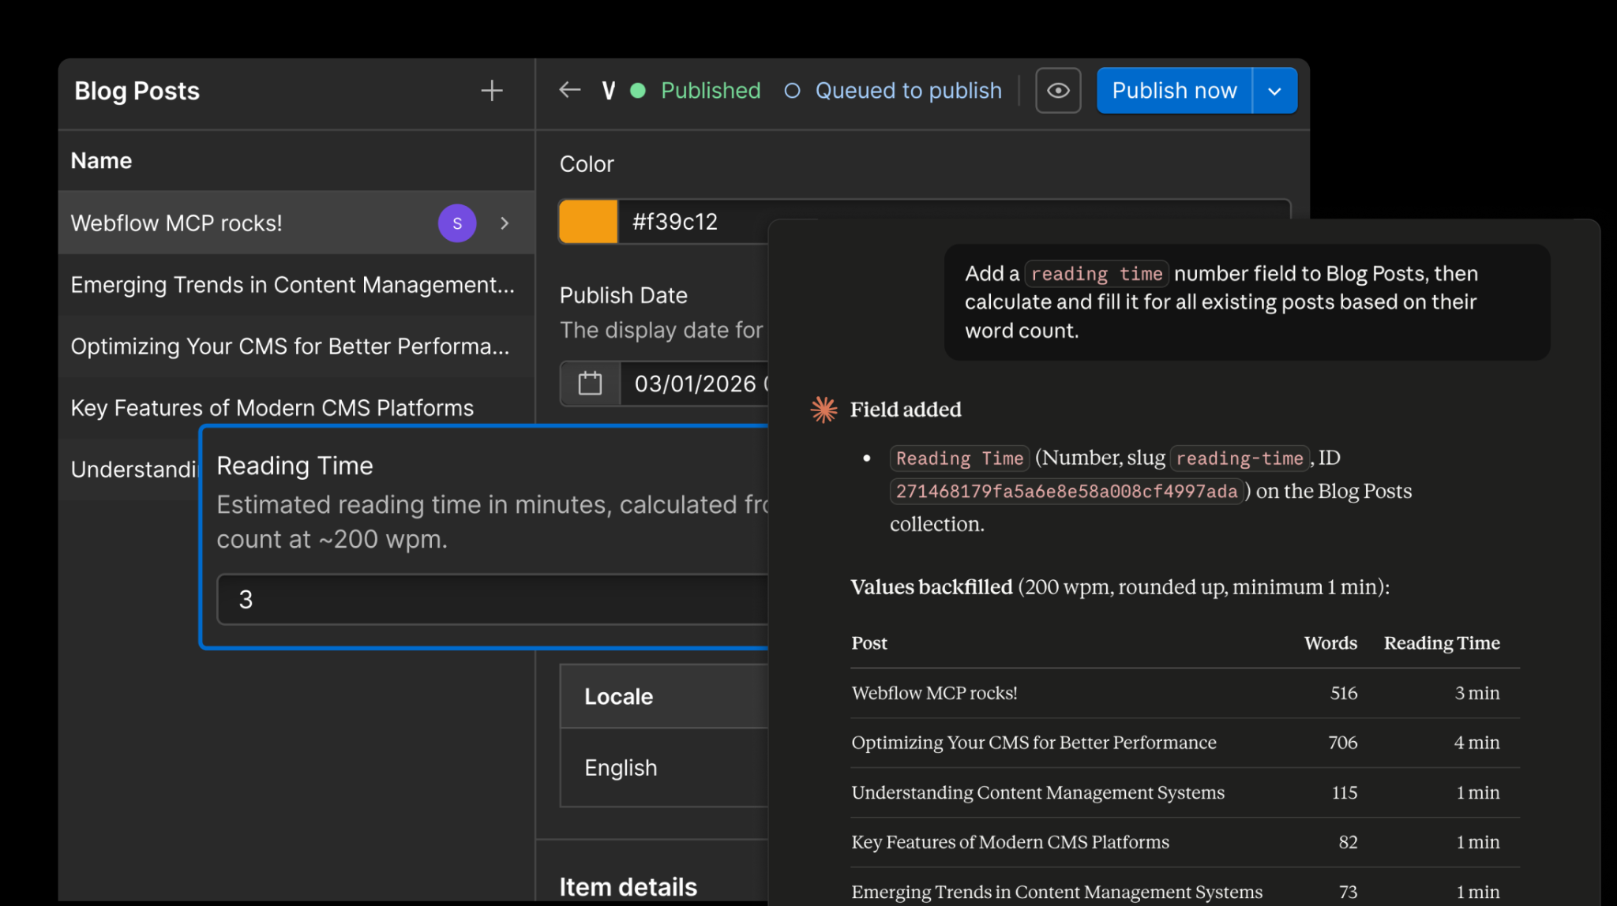Click the orange color swatch

point(588,222)
